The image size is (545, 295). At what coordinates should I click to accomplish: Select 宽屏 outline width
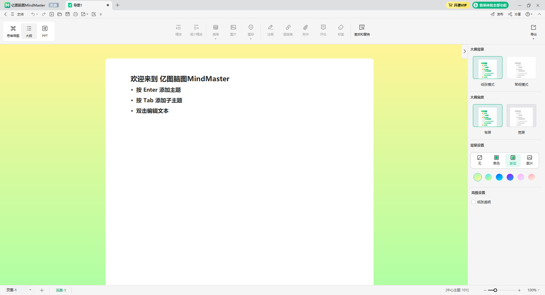point(521,116)
